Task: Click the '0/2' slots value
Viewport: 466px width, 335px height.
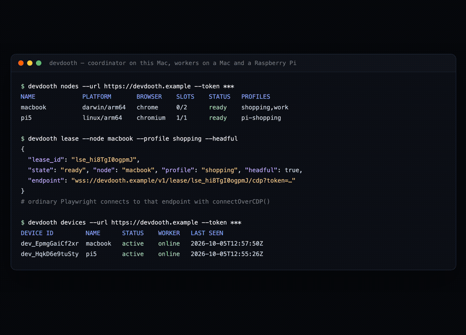Action: click(182, 107)
